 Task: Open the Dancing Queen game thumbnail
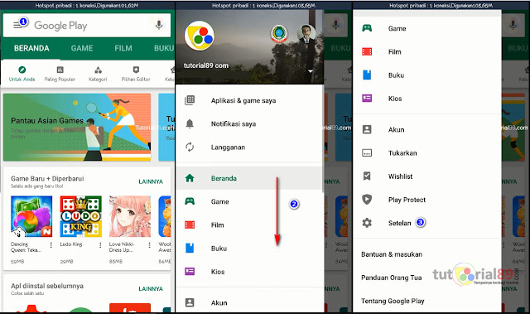tap(31, 216)
